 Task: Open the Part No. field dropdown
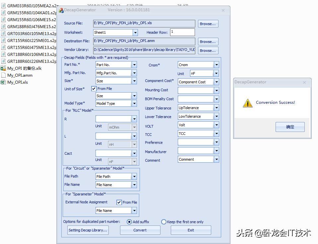pyautogui.click(x=134, y=65)
